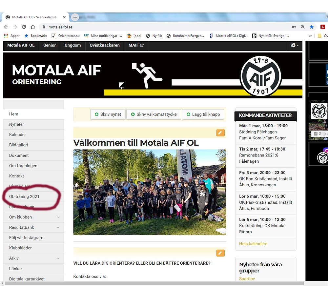The width and height of the screenshot is (328, 306).
Task: Open the Qvistknäckaren tab
Action: pos(105,45)
